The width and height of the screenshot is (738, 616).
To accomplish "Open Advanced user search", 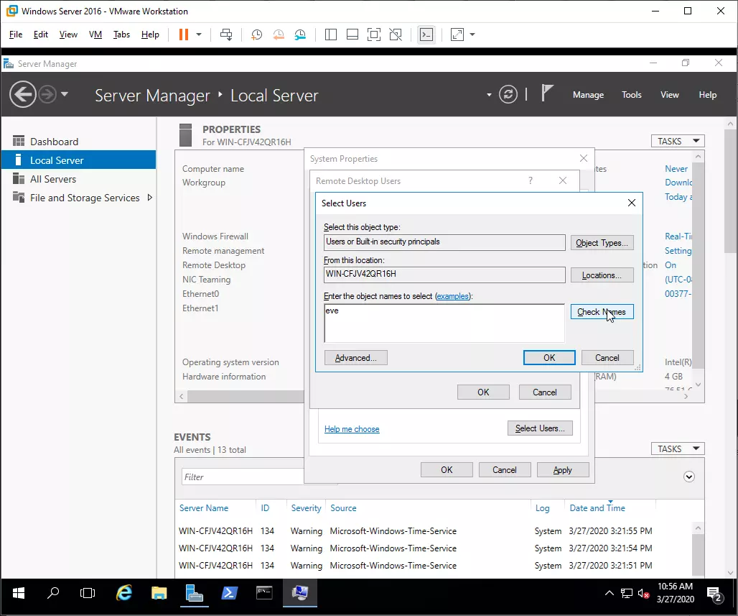I will coord(356,358).
